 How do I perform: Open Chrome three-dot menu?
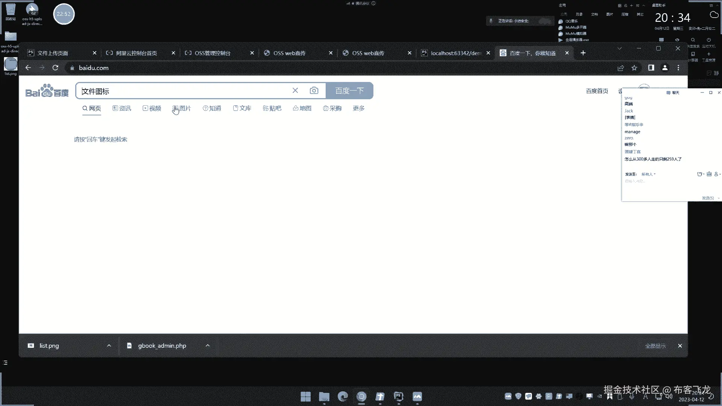pyautogui.click(x=678, y=68)
